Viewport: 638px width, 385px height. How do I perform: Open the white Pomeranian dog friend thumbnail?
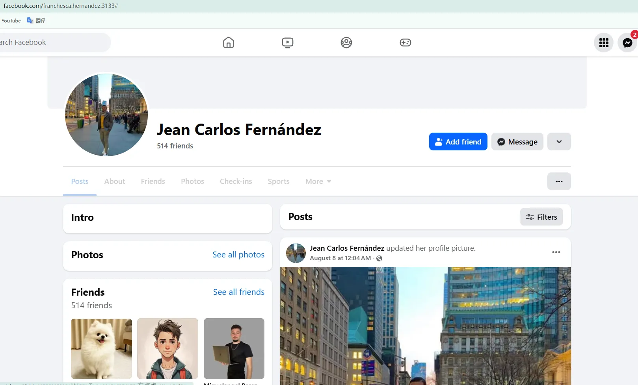click(x=101, y=348)
